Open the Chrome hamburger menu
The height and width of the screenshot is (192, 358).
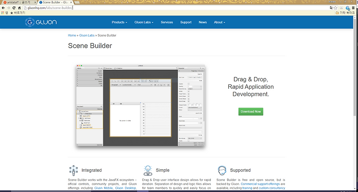click(353, 8)
